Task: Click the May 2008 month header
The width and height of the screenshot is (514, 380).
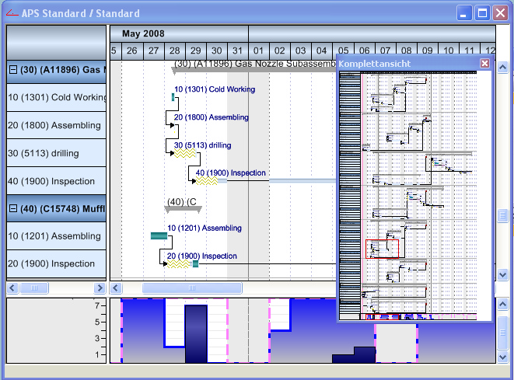Action: click(143, 33)
